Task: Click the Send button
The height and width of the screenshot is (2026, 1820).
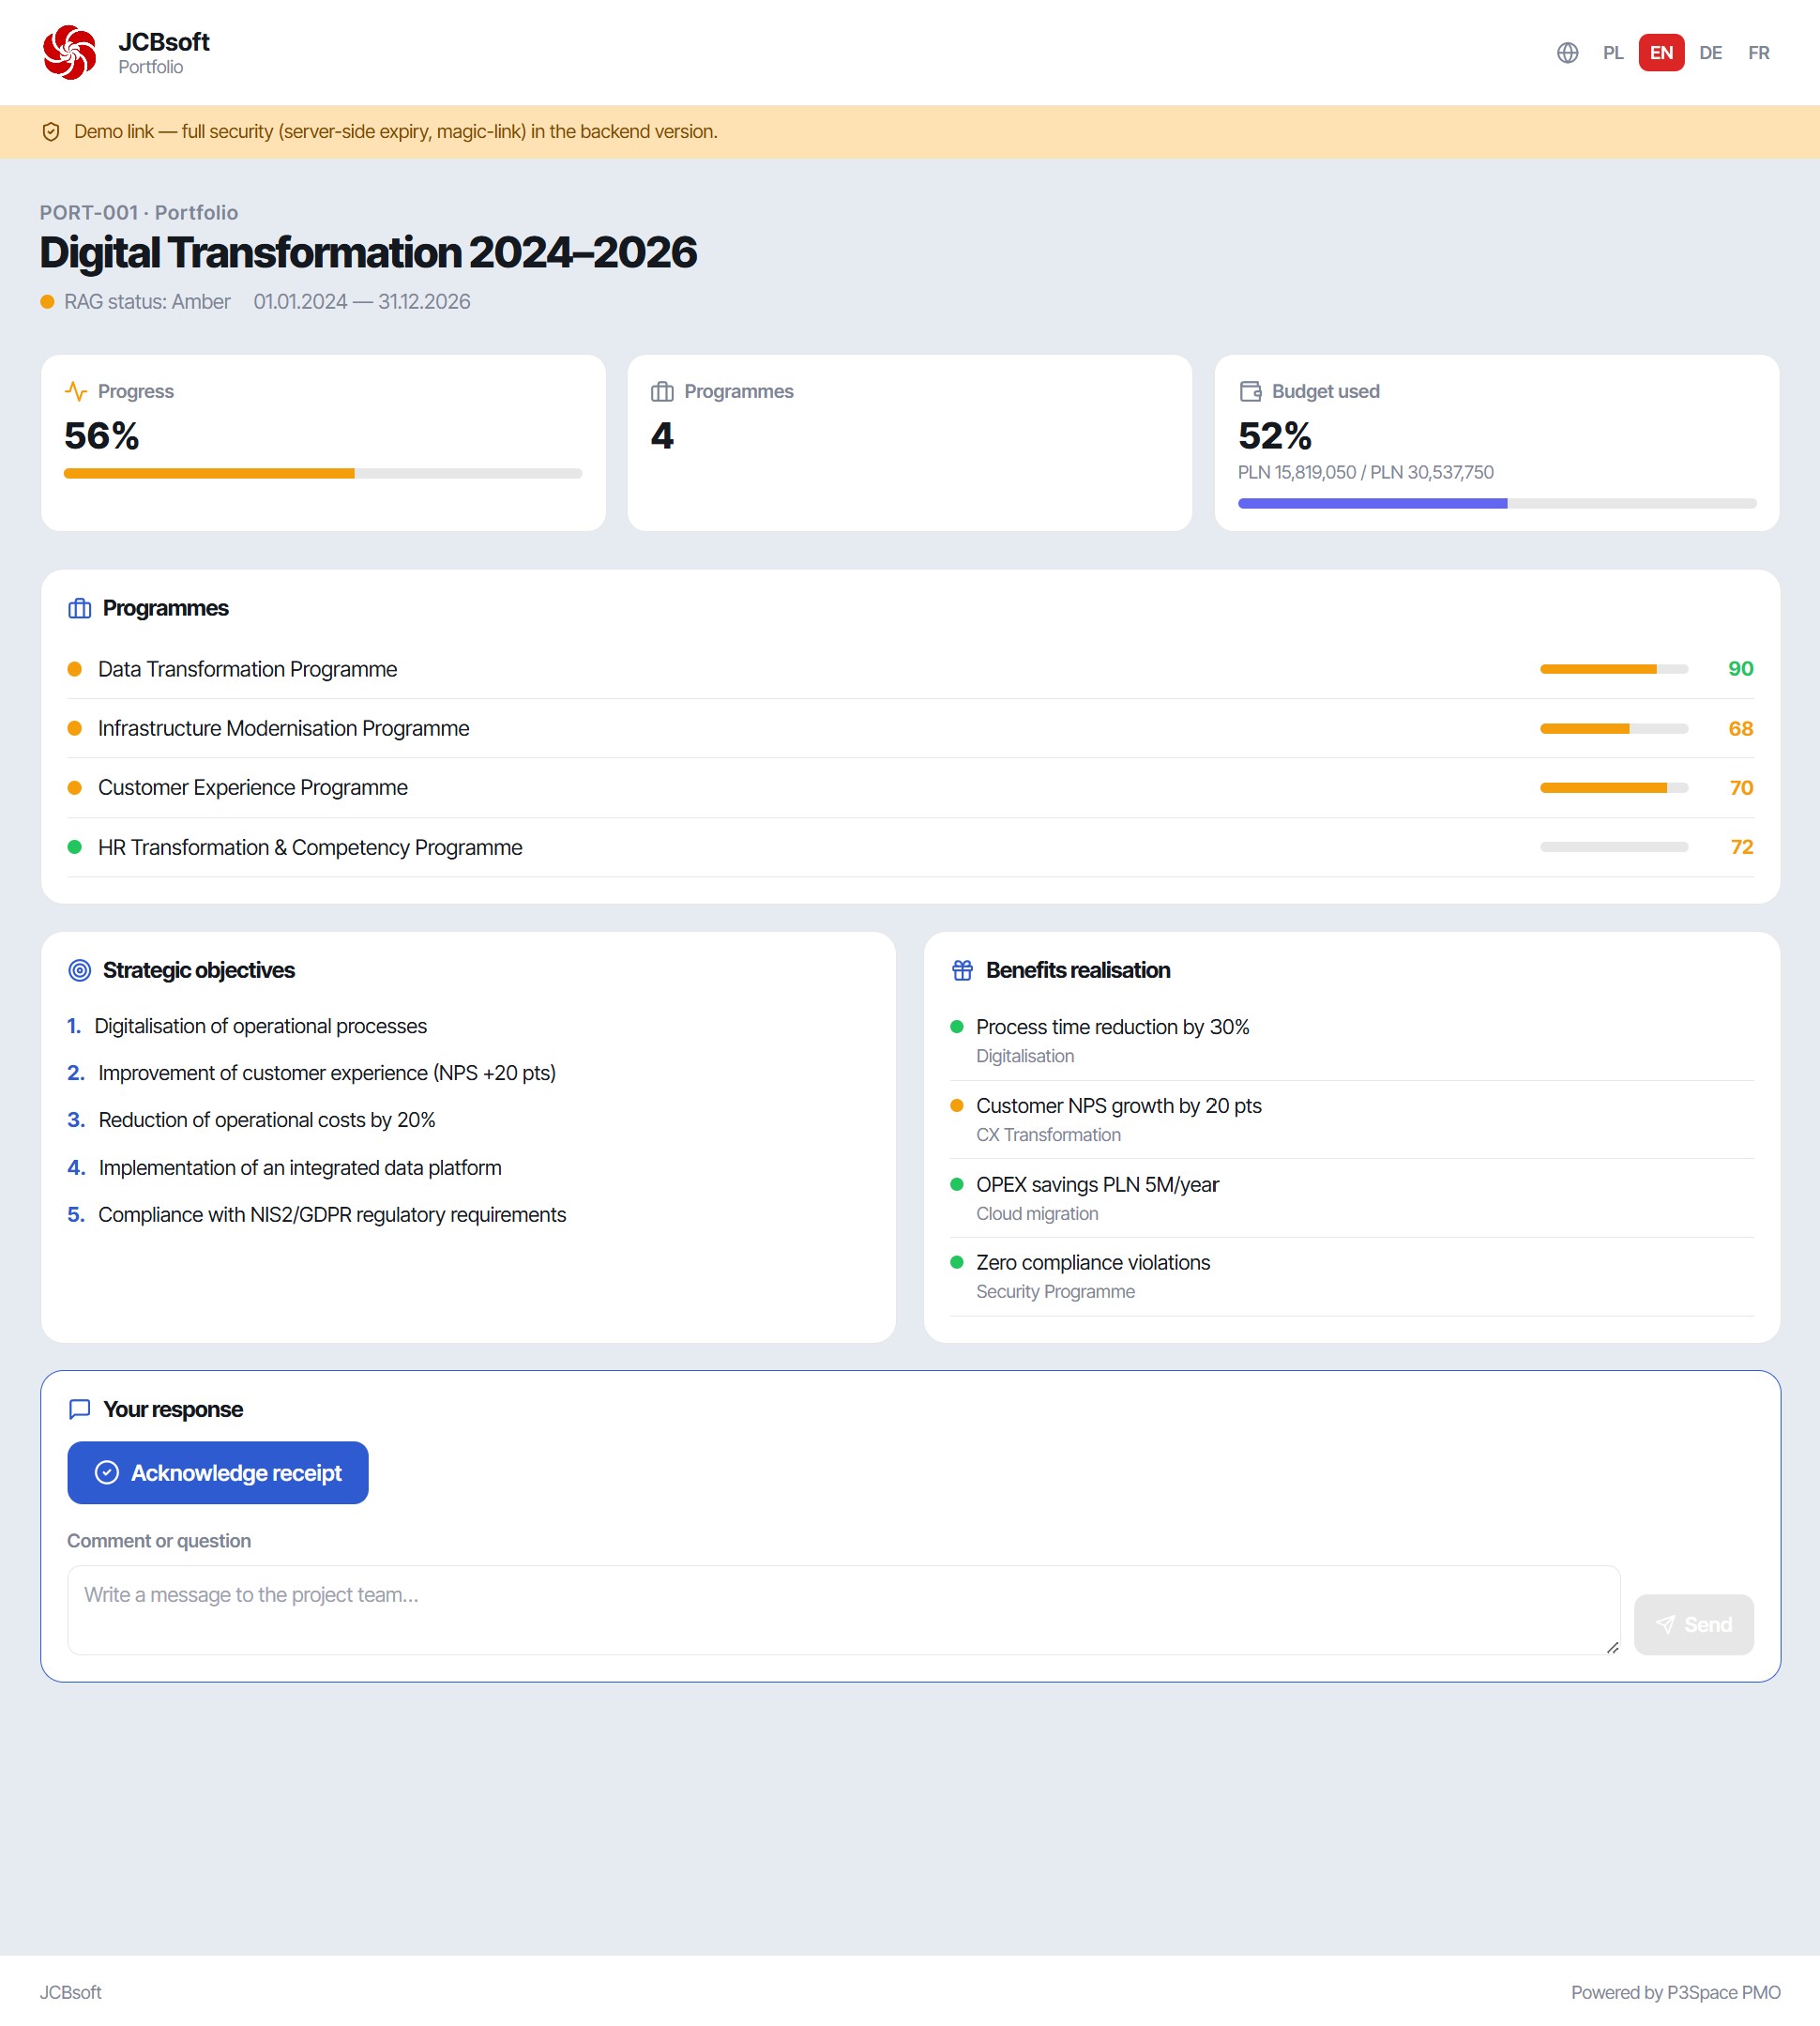Action: (x=1693, y=1624)
